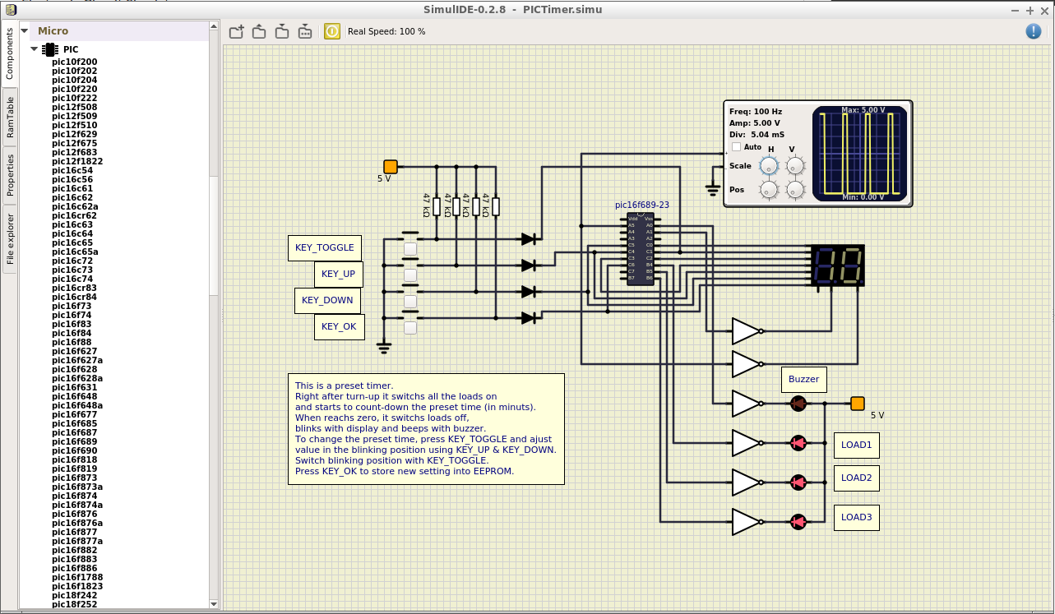Viewport: 1055px width, 614px height.
Task: Open the Info button at the top right
Action: (1034, 31)
